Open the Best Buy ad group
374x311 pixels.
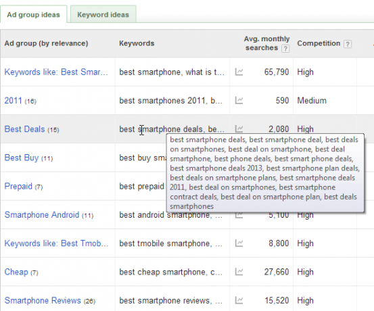point(22,158)
